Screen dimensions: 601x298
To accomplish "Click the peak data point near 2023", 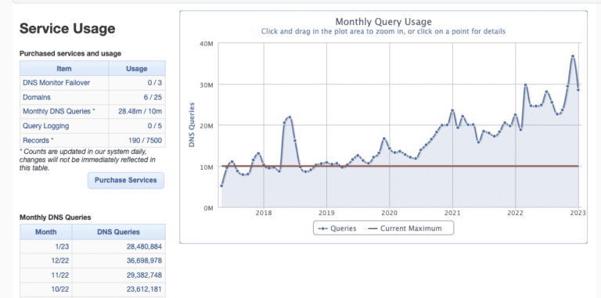I will [573, 56].
